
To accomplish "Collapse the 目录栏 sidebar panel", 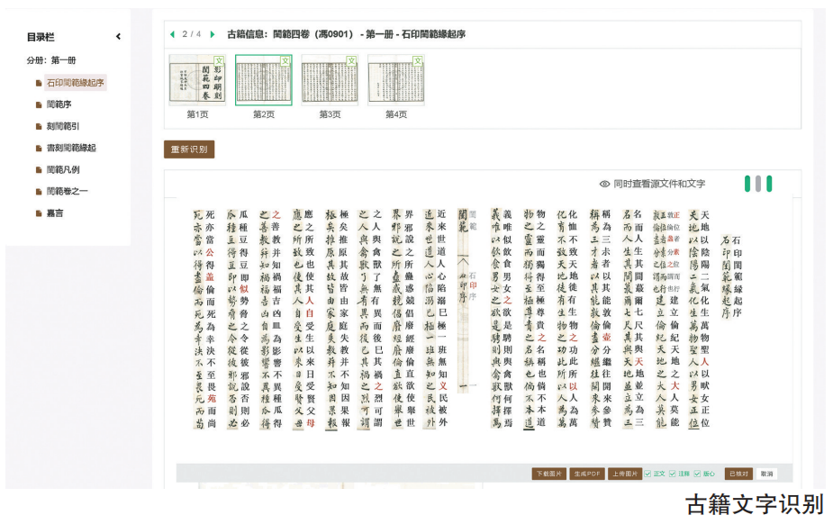I will pyautogui.click(x=118, y=37).
